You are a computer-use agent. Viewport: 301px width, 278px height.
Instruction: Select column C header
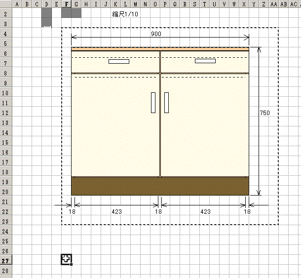37,4
